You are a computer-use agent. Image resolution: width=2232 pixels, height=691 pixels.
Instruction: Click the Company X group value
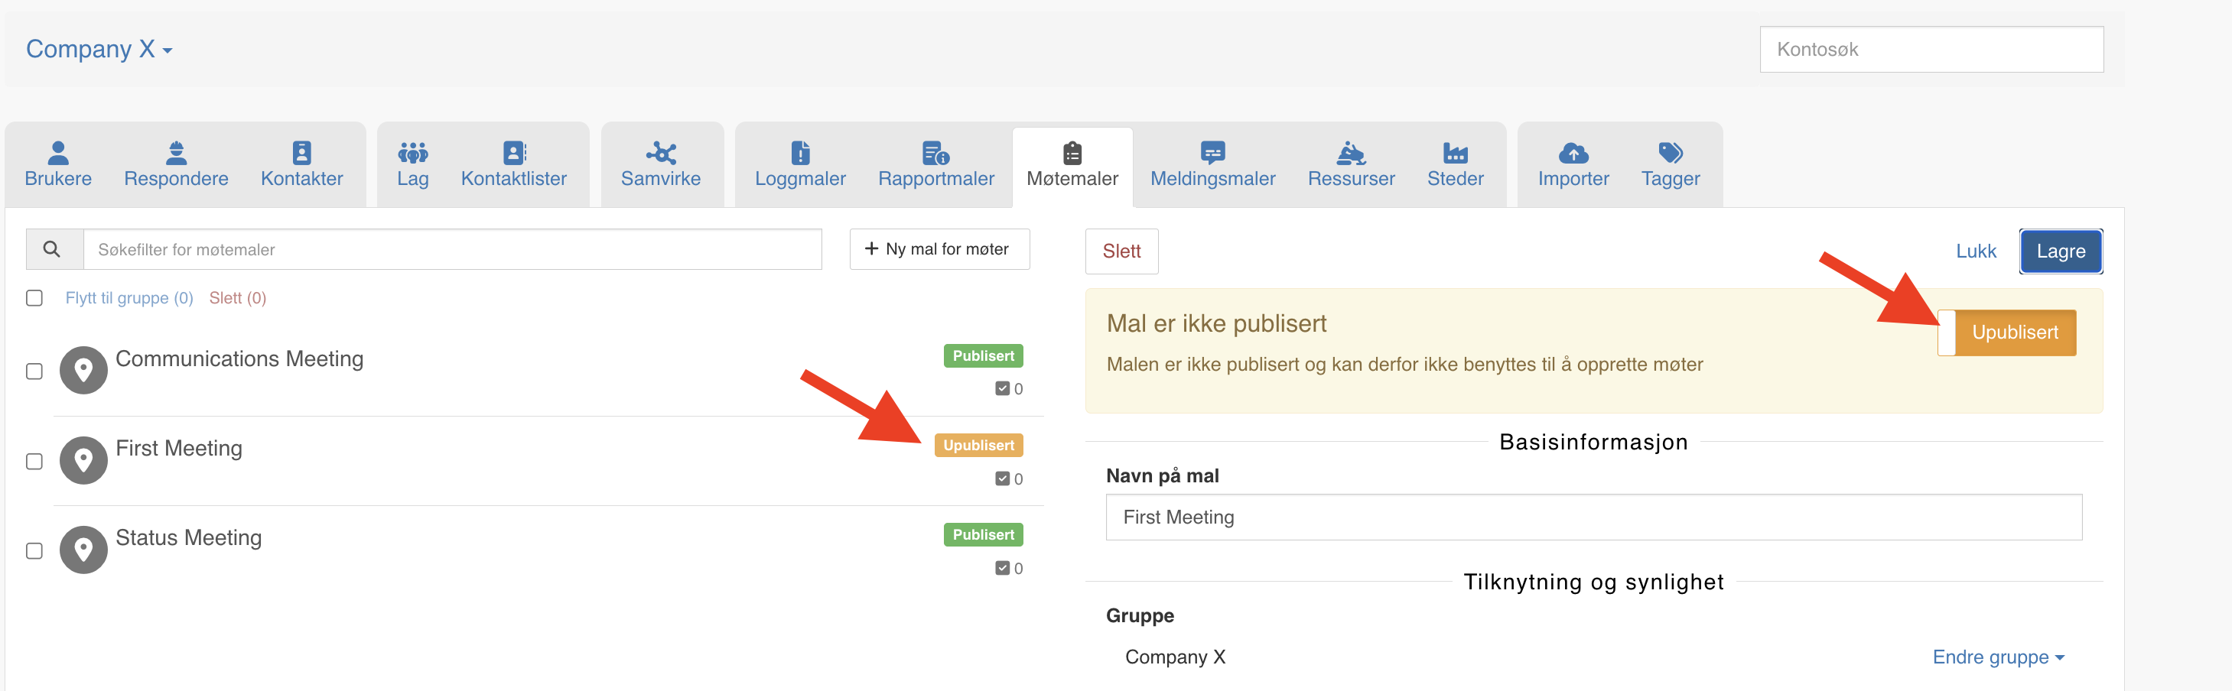[x=1175, y=657]
